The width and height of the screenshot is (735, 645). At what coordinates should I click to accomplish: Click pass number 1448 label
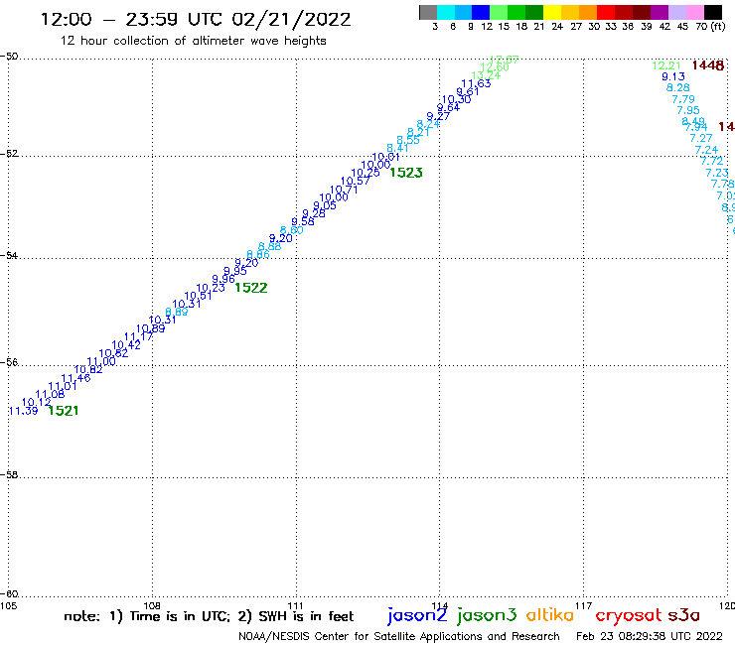(708, 65)
